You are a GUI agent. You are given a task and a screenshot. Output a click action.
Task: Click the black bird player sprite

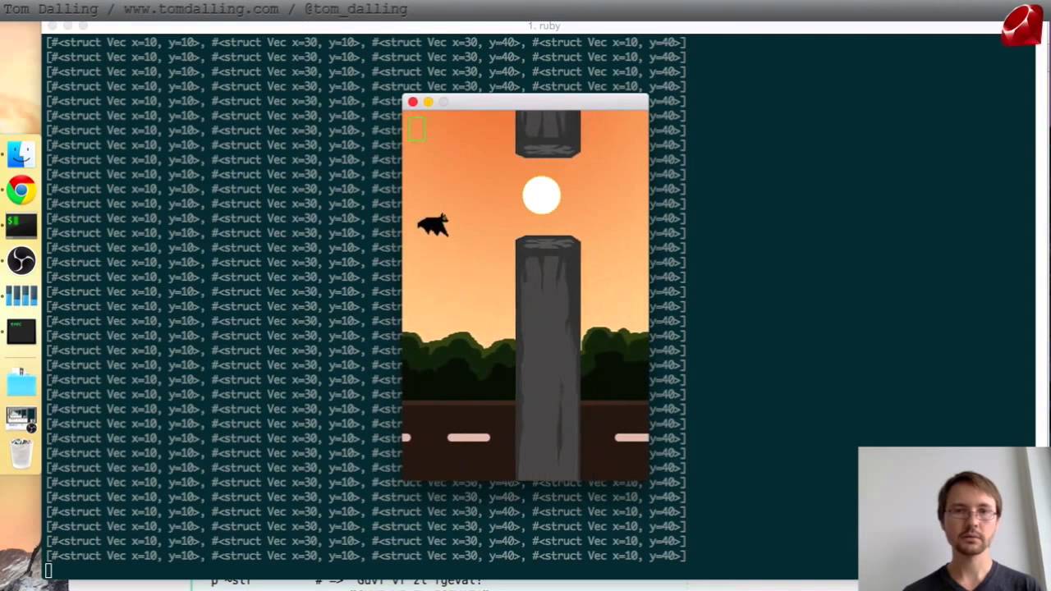pos(434,225)
